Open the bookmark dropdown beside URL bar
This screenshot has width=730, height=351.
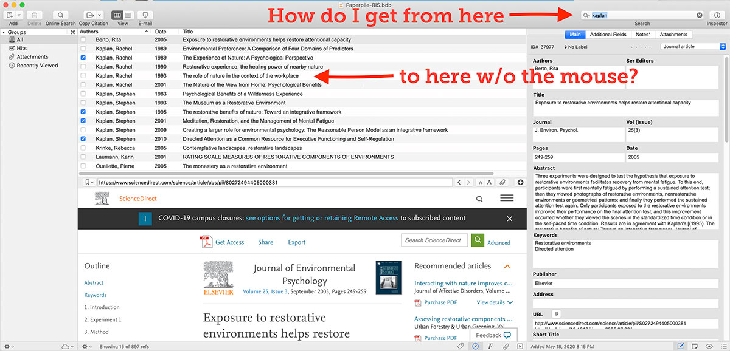click(89, 182)
